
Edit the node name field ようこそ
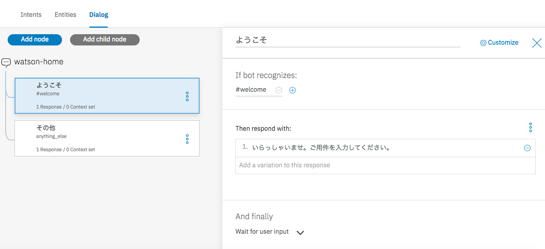pyautogui.click(x=347, y=40)
